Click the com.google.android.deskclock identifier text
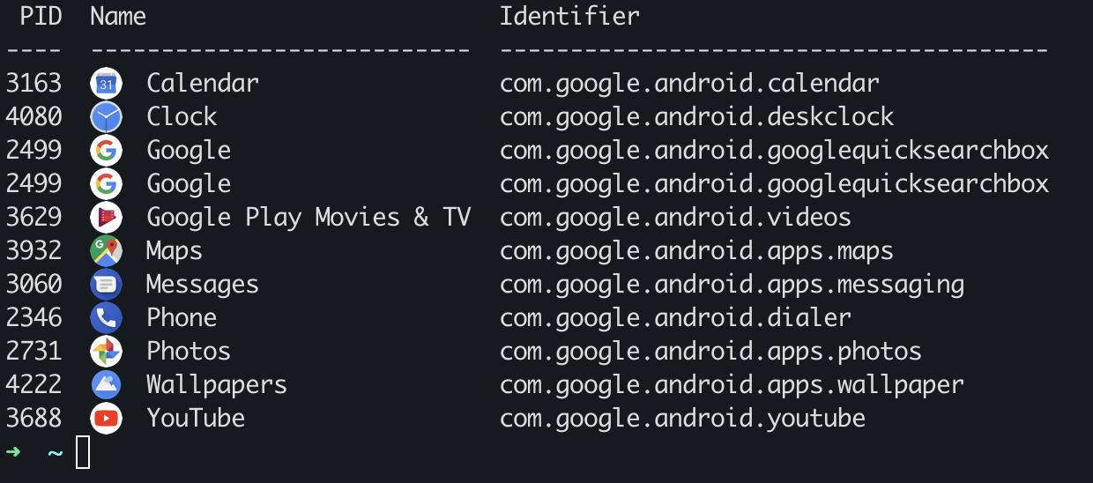The width and height of the screenshot is (1093, 483). tap(696, 117)
